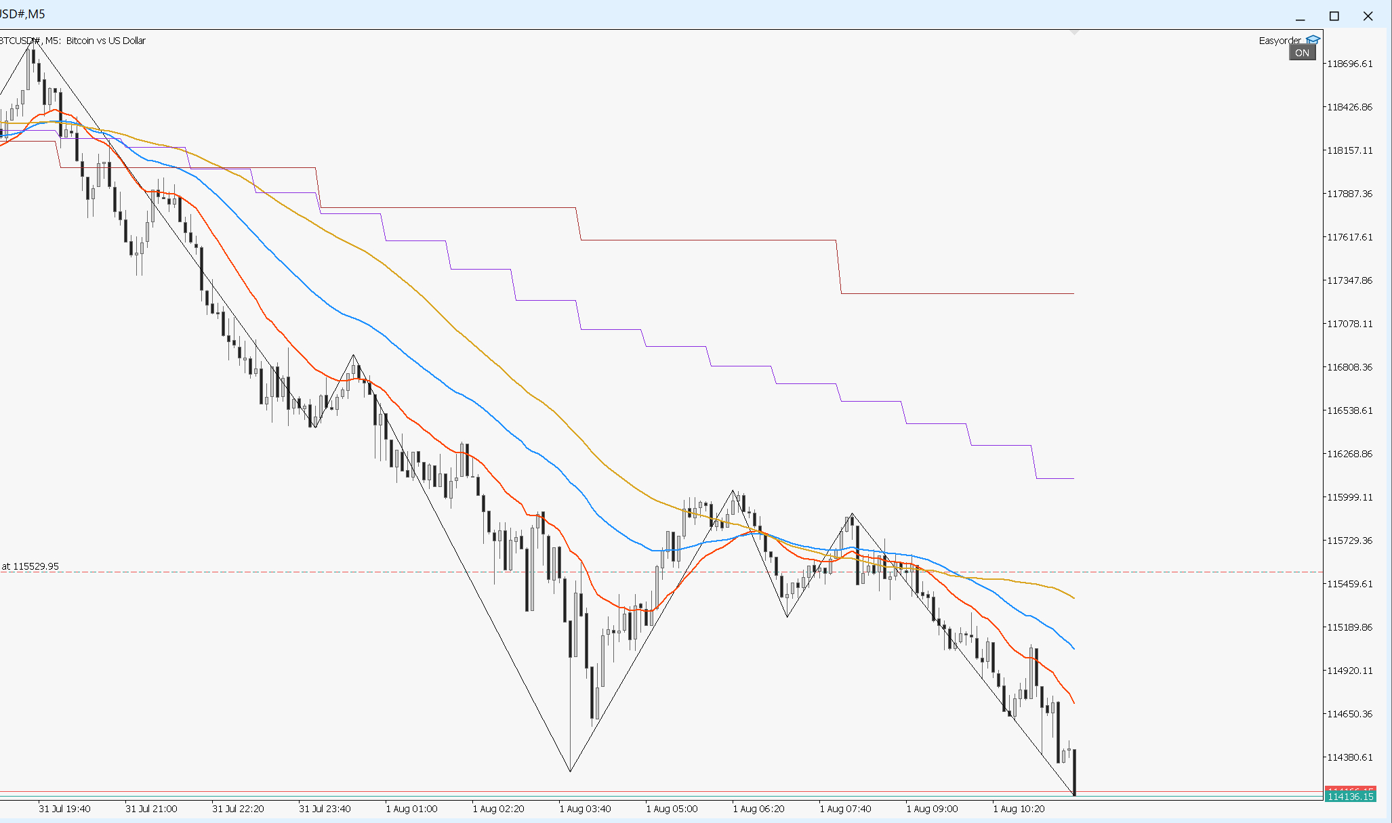Click the 117347.86 price scale label
Viewport: 1392px width, 823px height.
(x=1349, y=280)
